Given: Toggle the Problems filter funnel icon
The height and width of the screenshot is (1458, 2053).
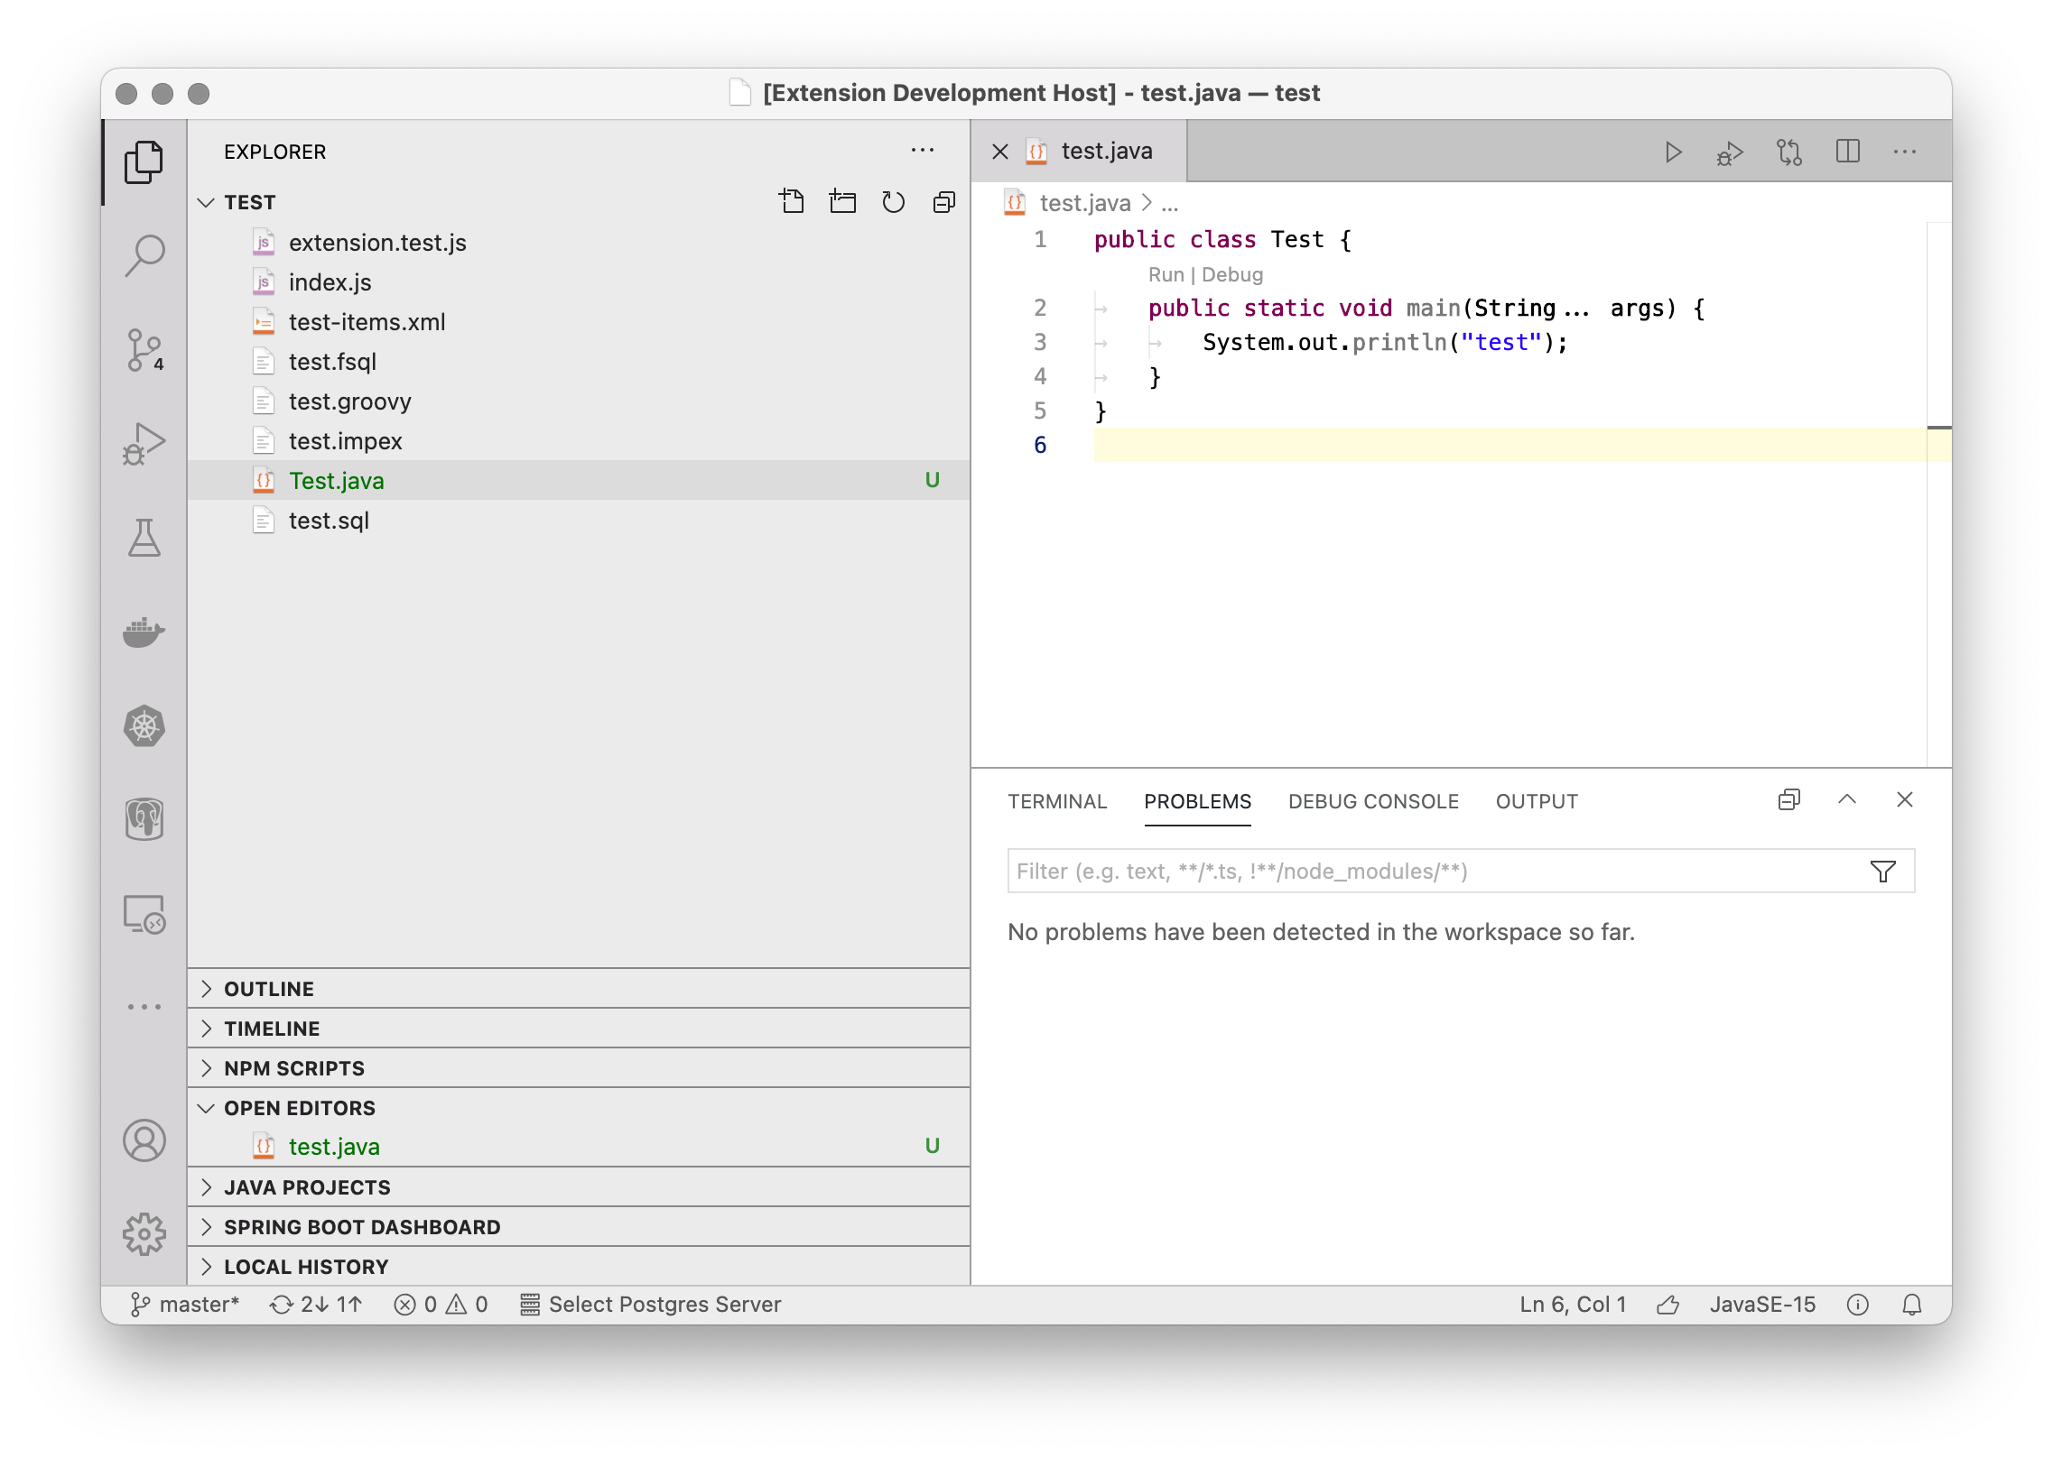Looking at the screenshot, I should pos(1882,872).
